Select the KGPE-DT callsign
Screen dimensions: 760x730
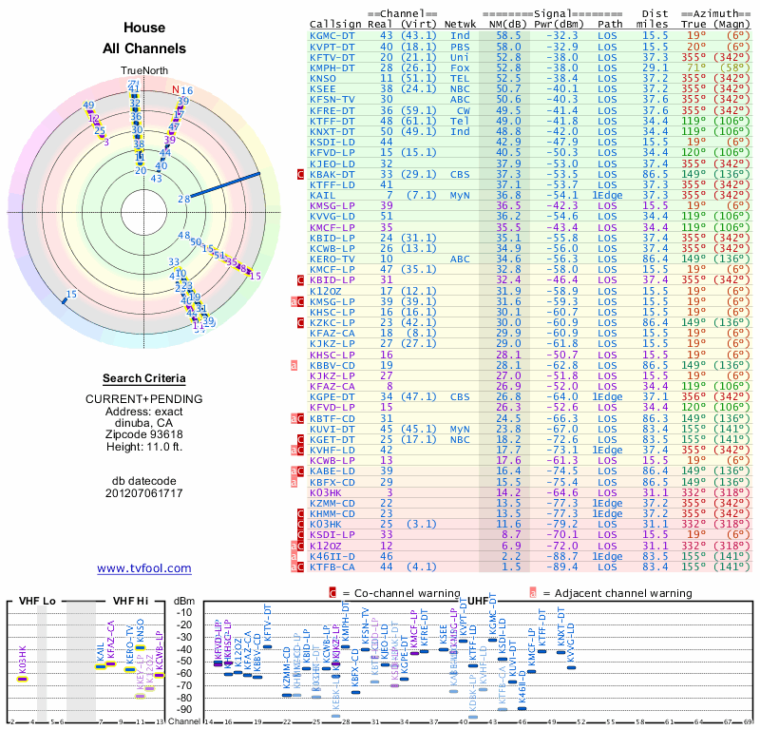coord(332,396)
